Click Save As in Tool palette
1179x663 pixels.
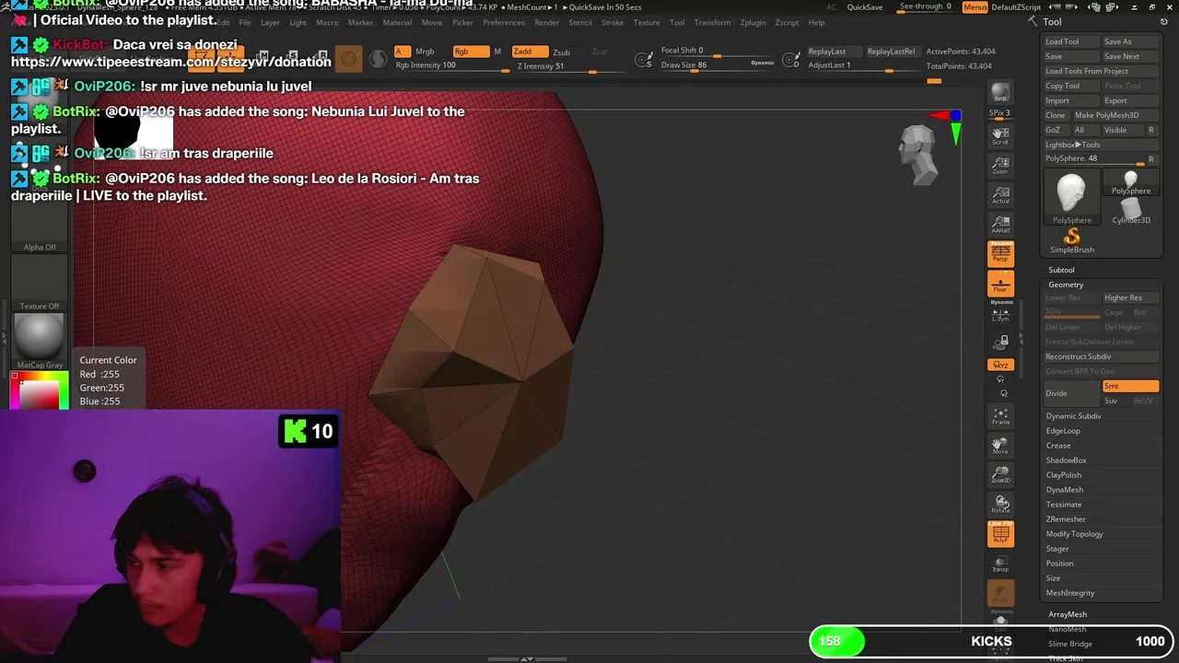pos(1131,41)
